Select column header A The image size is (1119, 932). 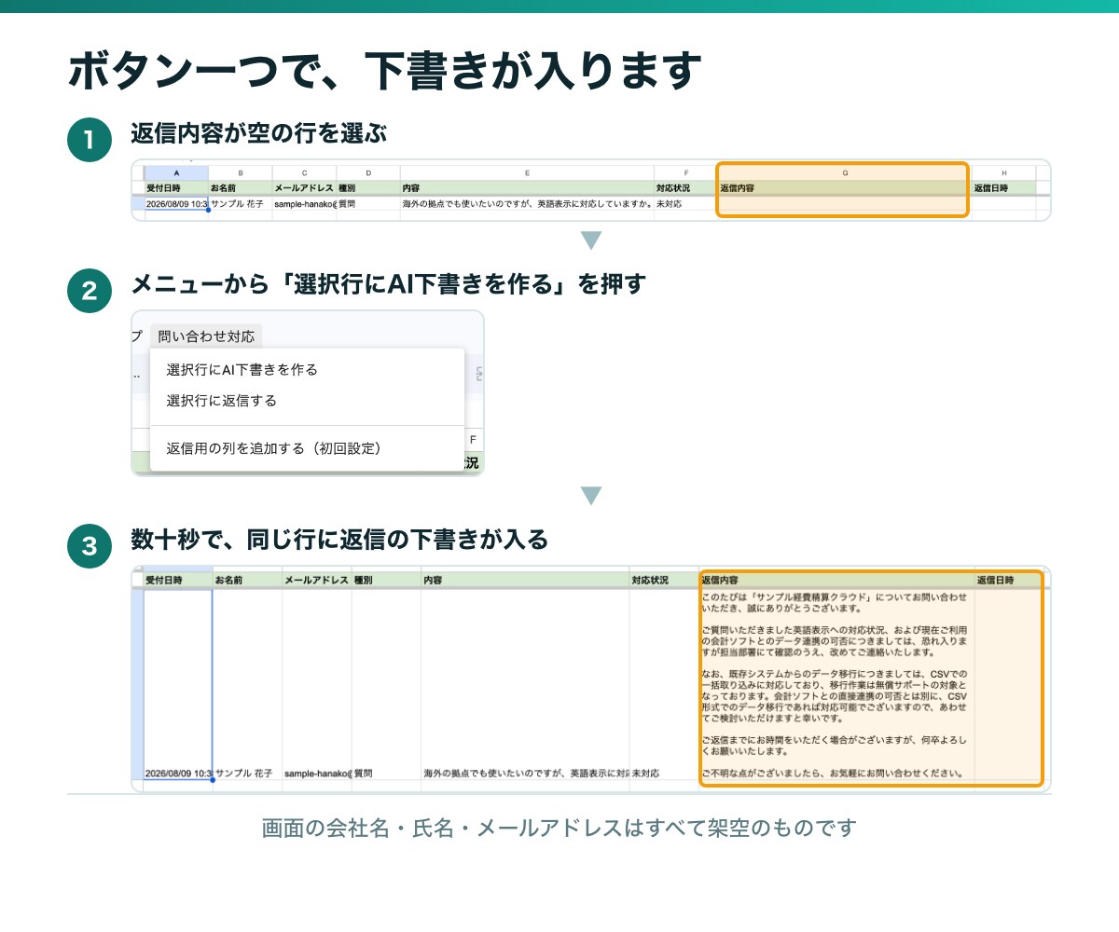click(176, 173)
